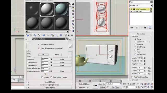Click the Put to Library icon

(x=52, y=35)
